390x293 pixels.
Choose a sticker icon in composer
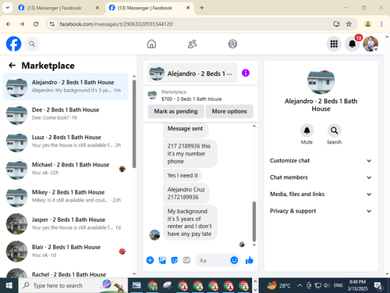(175, 260)
